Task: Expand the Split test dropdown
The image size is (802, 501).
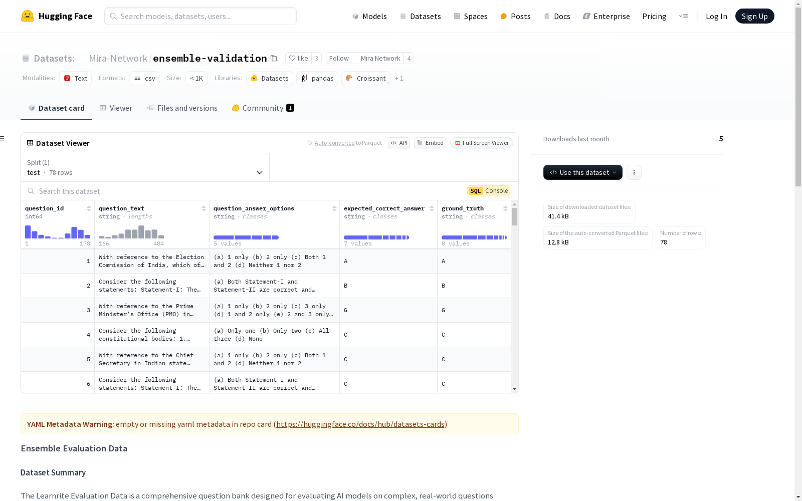Action: pyautogui.click(x=145, y=167)
